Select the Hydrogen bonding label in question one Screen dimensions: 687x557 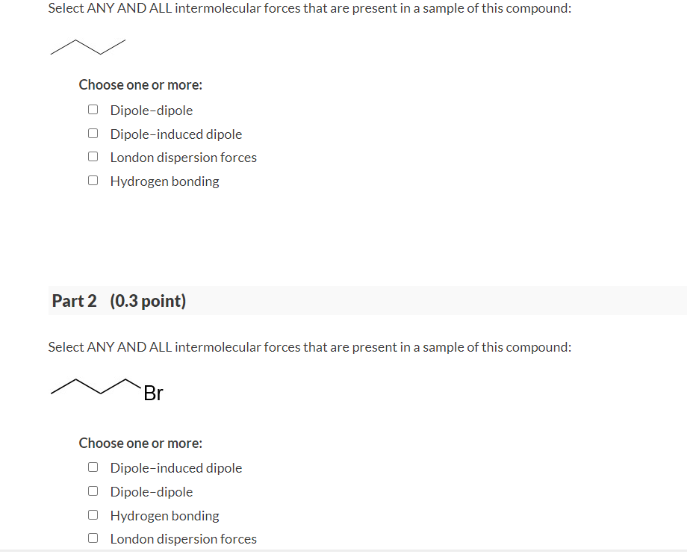click(x=164, y=181)
